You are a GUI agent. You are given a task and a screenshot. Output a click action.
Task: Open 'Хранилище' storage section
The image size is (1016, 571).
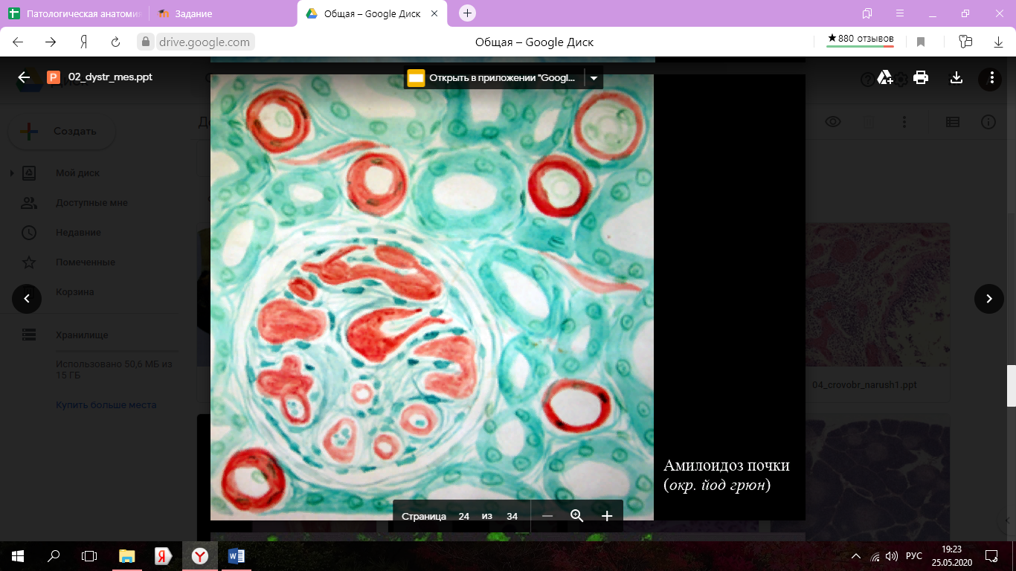click(82, 335)
